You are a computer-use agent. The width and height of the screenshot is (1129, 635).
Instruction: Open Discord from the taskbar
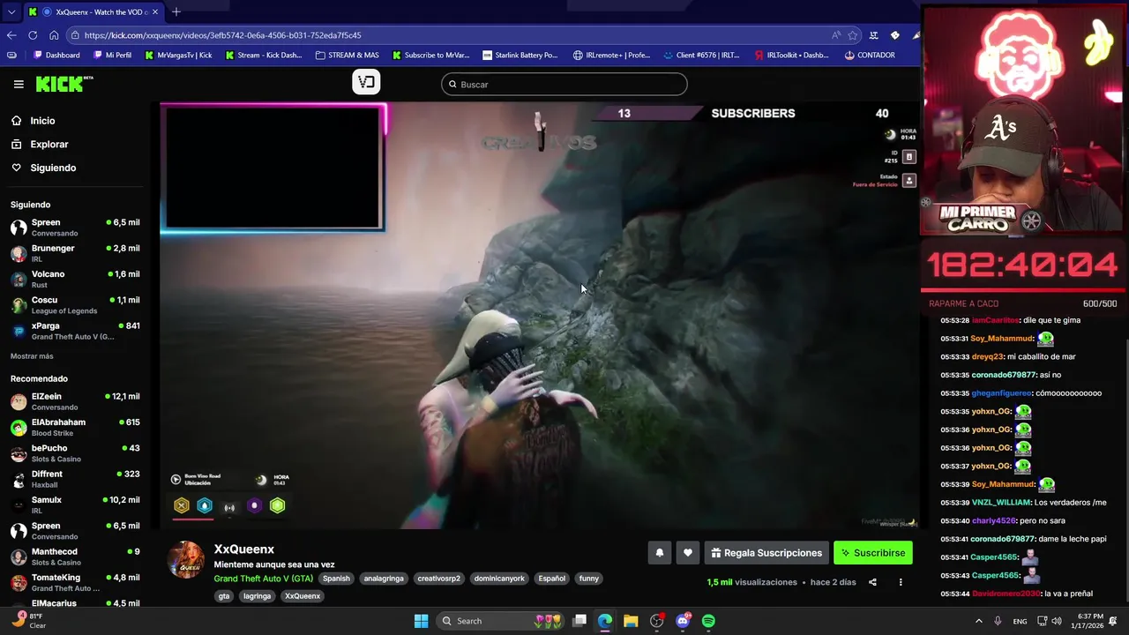coord(683,621)
